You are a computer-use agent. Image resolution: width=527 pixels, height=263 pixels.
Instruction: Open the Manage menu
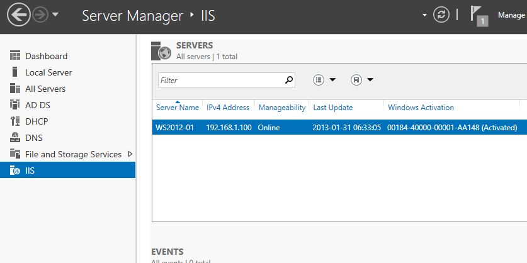pyautogui.click(x=511, y=15)
